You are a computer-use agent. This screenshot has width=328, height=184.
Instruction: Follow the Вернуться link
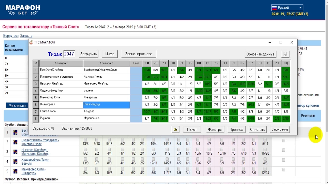coord(11,36)
